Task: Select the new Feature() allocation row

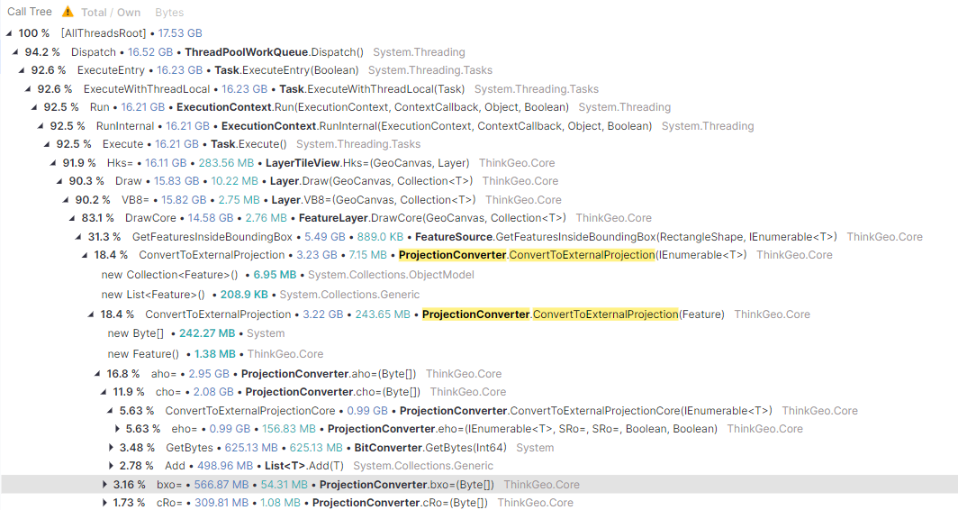Action: click(479, 354)
